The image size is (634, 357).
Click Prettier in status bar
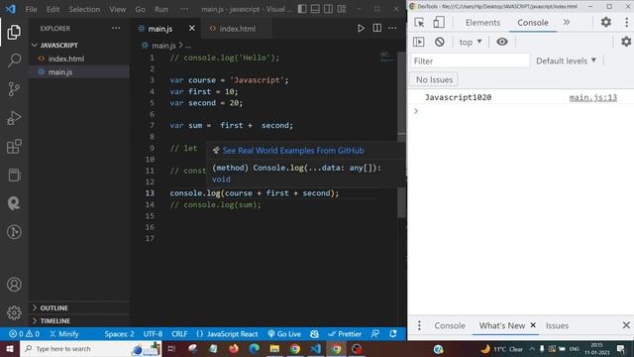[345, 334]
